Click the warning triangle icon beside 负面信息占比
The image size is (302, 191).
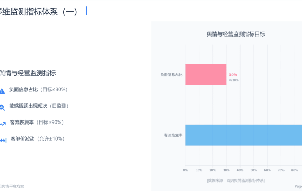tap(2, 91)
